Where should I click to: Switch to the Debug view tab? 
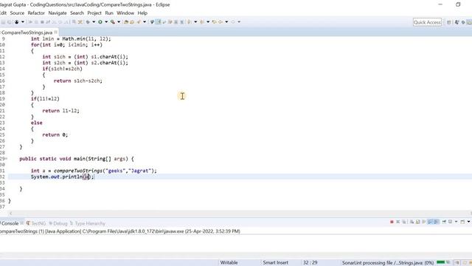coord(58,223)
